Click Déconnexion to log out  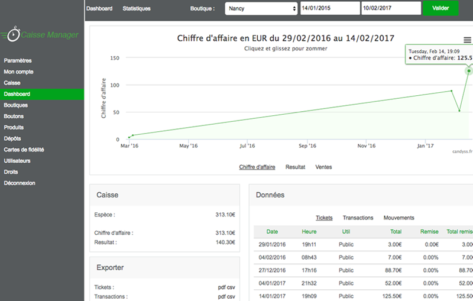[20, 183]
